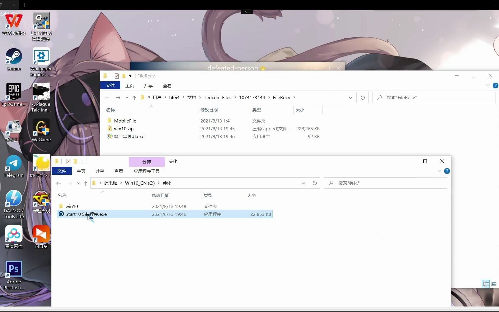Refresh the FileRecv folder view
This screenshot has width=499, height=312.
coord(363,98)
